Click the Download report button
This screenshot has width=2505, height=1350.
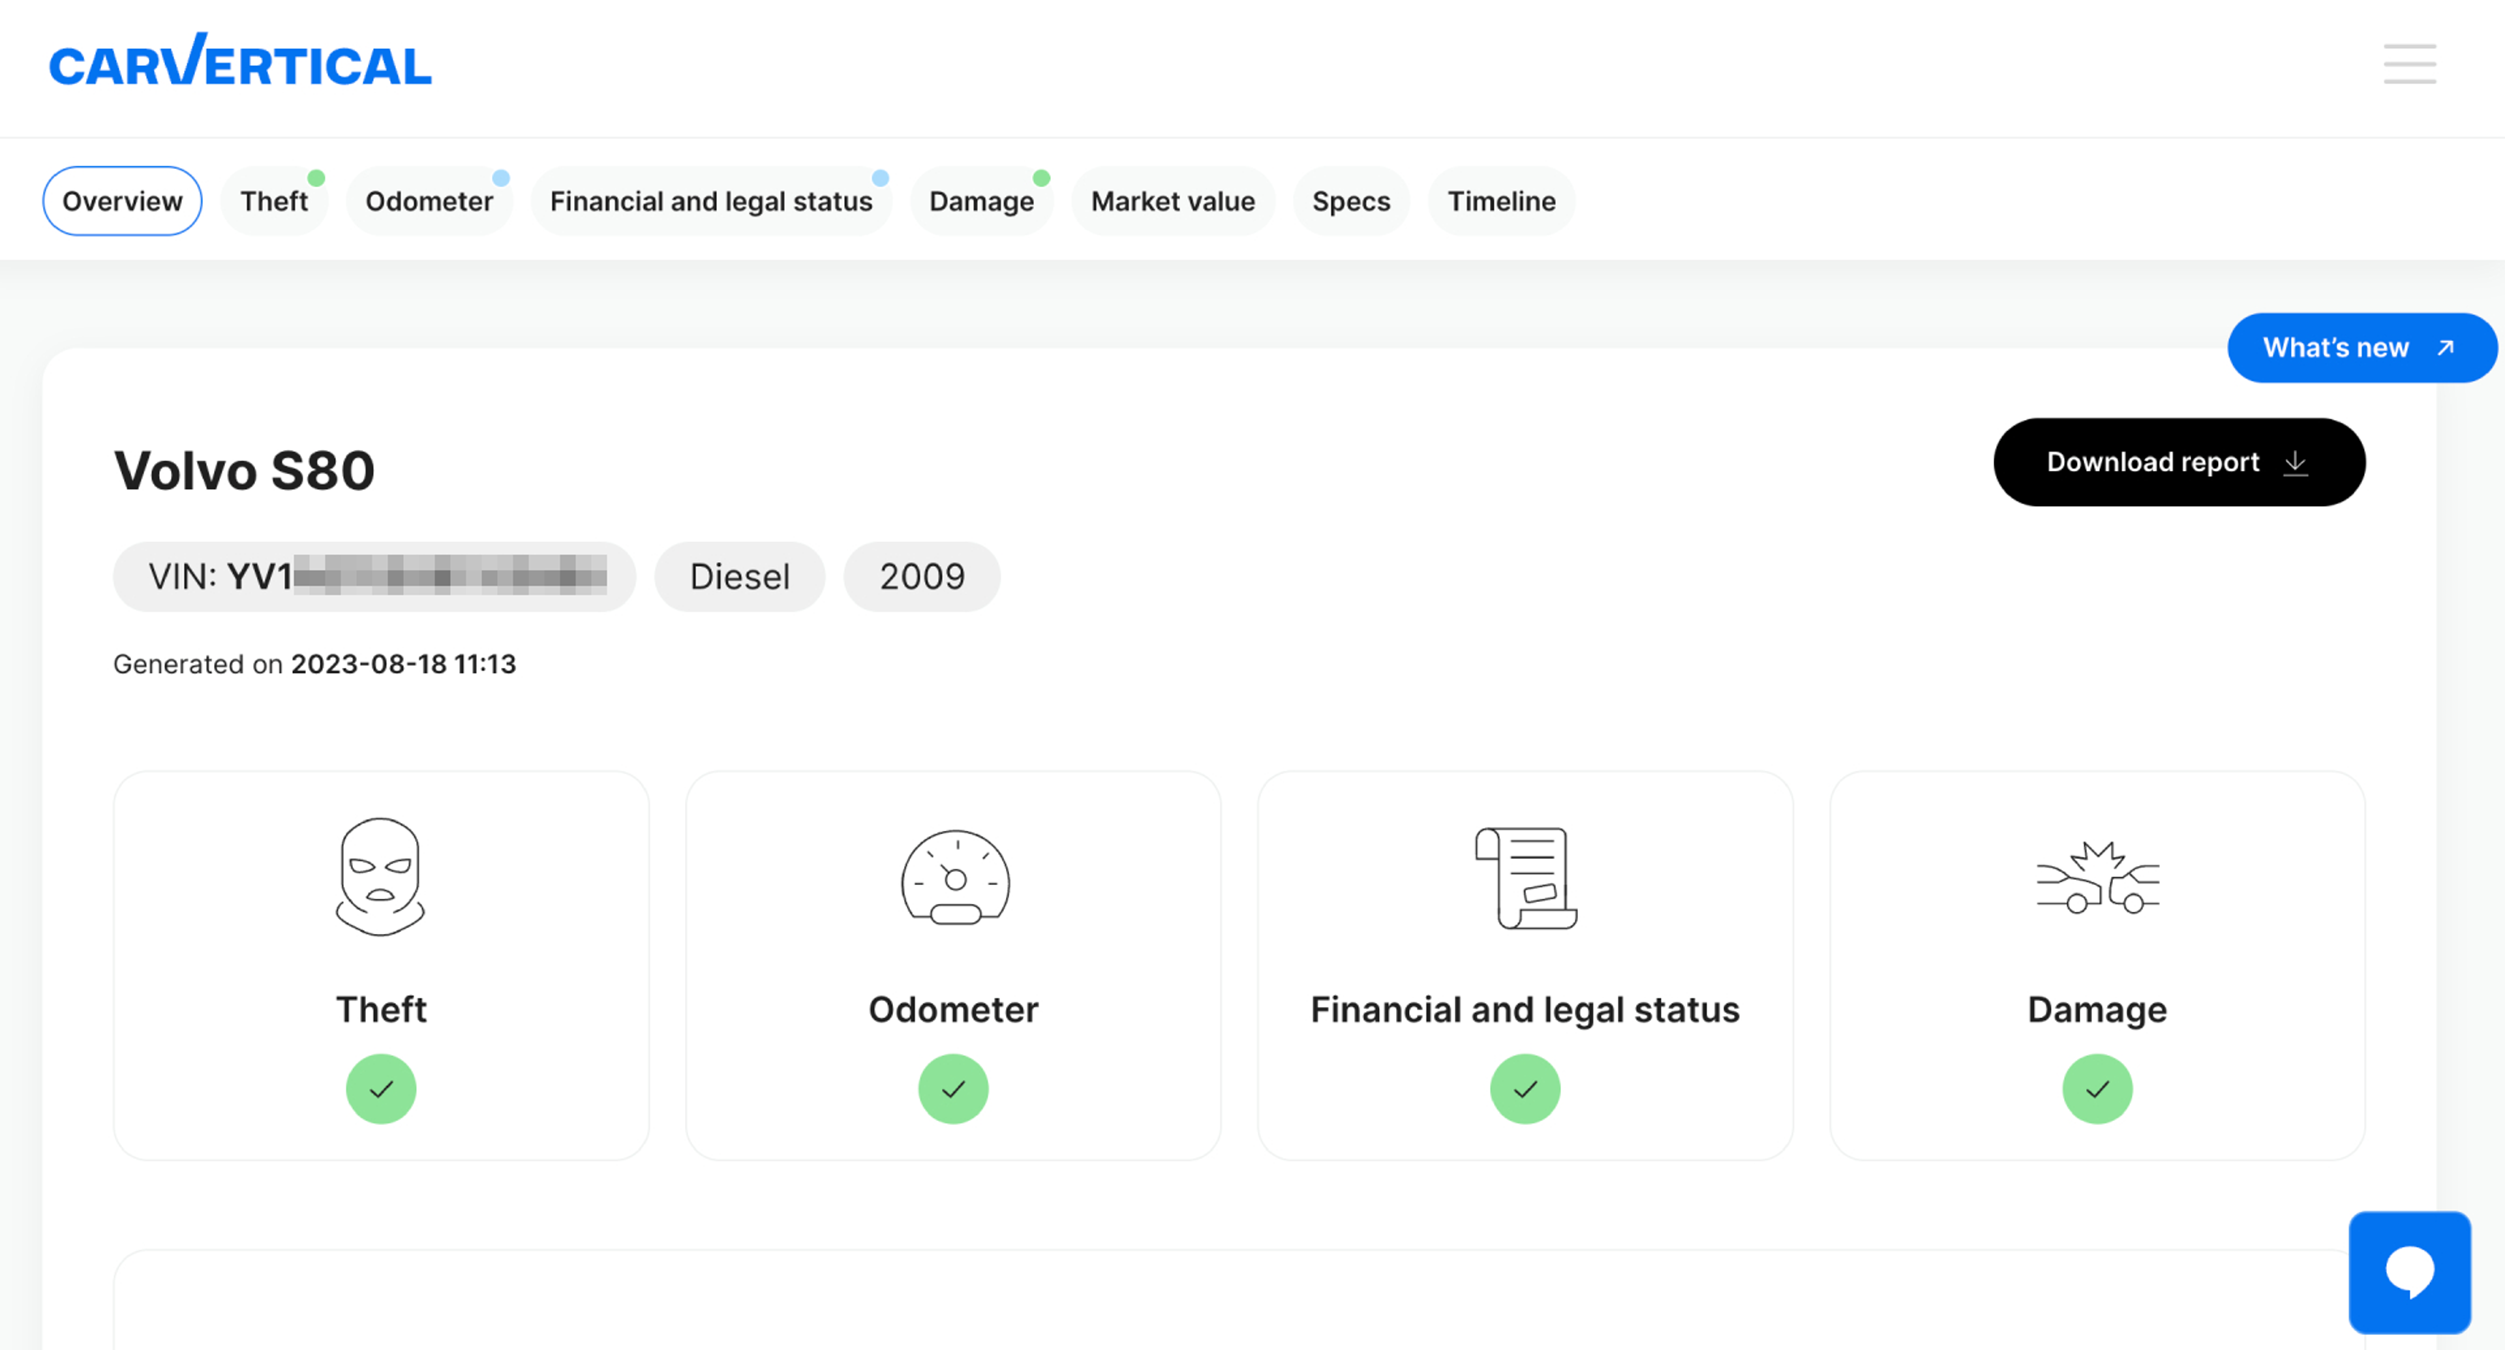[x=2178, y=462]
